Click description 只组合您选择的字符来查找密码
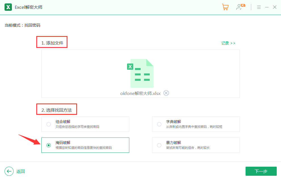Image resolution: width=281 pixels, height=180 pixels. pos(77,127)
